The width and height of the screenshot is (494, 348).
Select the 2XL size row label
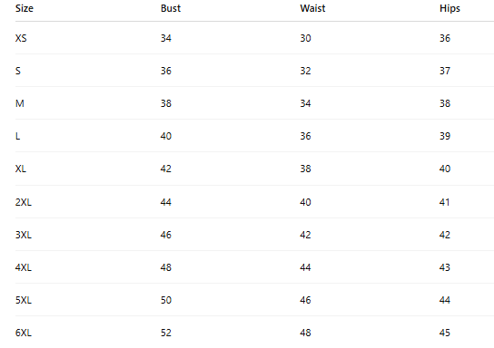coord(24,202)
